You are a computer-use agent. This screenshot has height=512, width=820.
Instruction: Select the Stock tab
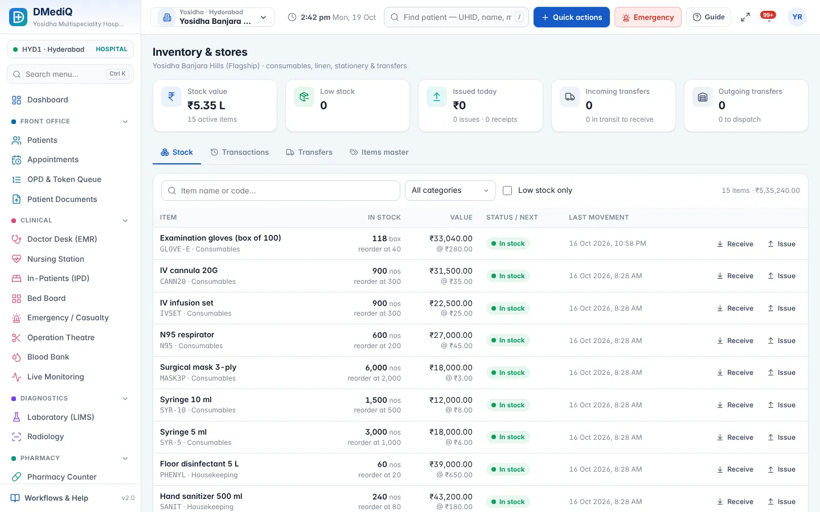(177, 152)
